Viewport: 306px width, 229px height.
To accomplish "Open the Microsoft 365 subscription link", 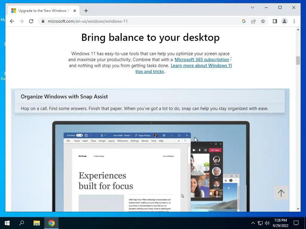I will coord(202,60).
